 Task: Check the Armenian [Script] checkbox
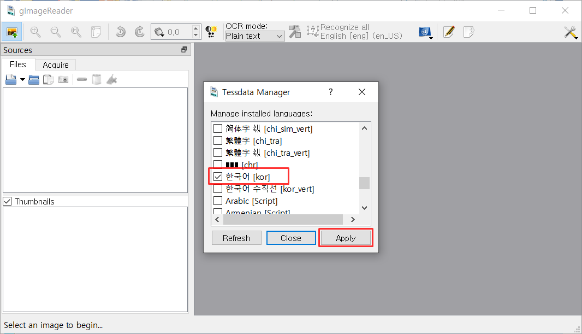tap(218, 211)
